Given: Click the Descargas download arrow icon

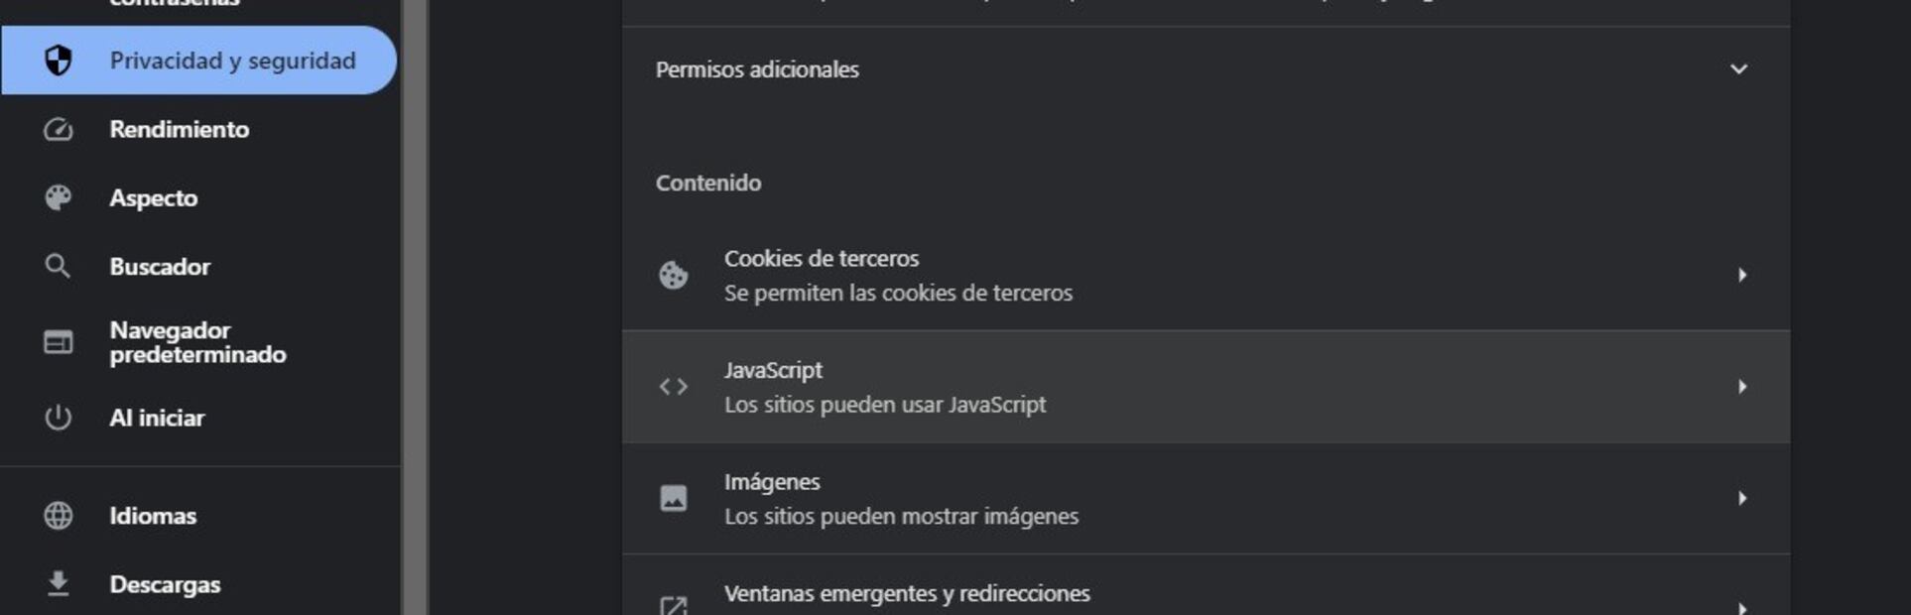Looking at the screenshot, I should coord(59,584).
